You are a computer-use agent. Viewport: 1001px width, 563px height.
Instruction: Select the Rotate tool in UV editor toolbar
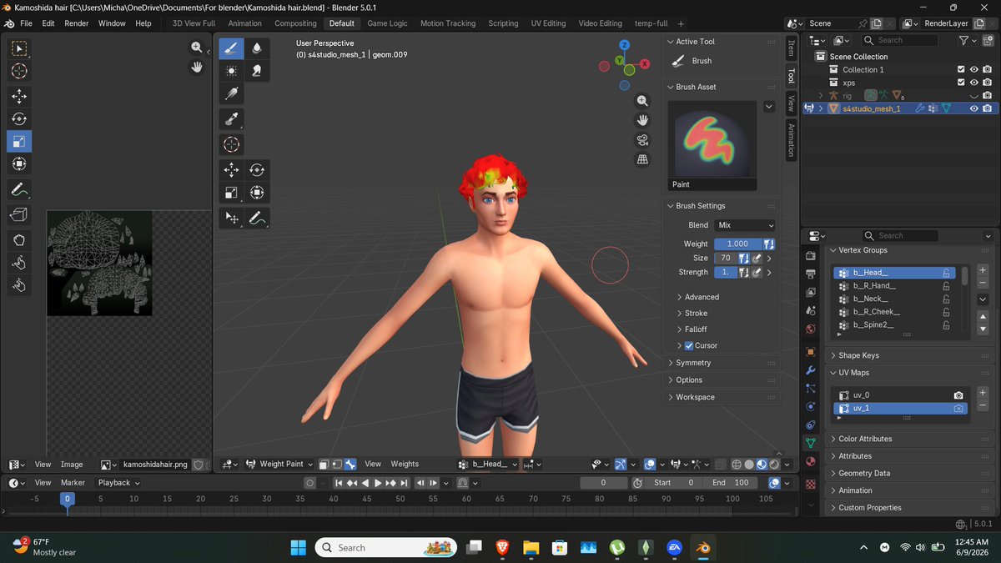click(18, 118)
